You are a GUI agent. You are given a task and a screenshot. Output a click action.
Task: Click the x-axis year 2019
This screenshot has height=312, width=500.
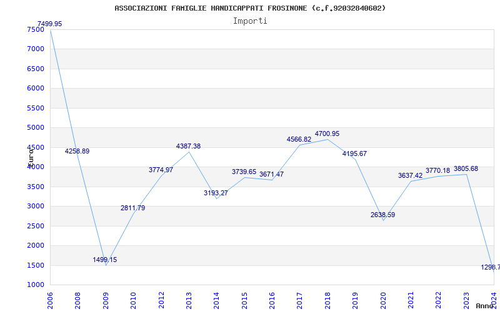[355, 300]
